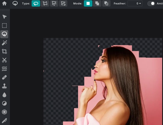163x125 pixels.
Task: Choose the Sponge tool icon
Action: pyautogui.click(x=4, y=112)
